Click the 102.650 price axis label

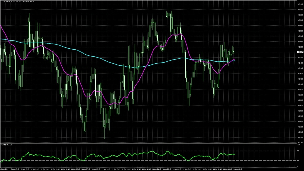pyautogui.click(x=300, y=105)
